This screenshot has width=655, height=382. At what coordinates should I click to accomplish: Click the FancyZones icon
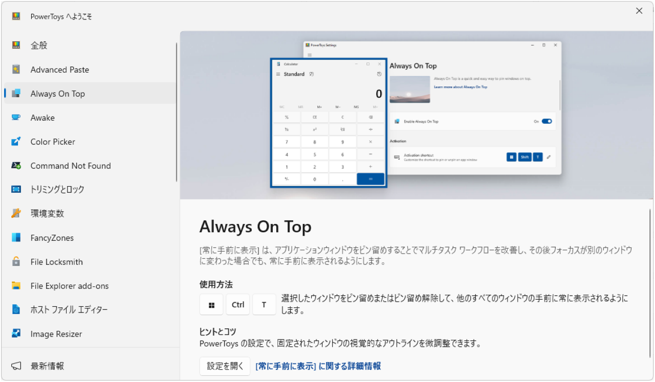pos(16,237)
